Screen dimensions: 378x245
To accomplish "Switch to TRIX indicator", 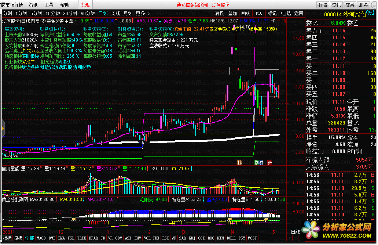I will tap(81, 238).
